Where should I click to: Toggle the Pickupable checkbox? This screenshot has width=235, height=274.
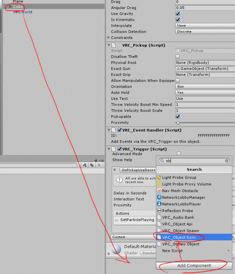(177, 117)
